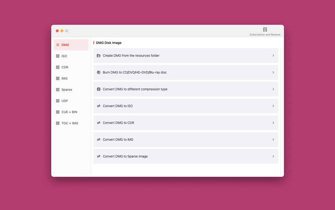This screenshot has height=210, width=335.
Task: Click the grid icon beside CDR
Action: coord(58,67)
